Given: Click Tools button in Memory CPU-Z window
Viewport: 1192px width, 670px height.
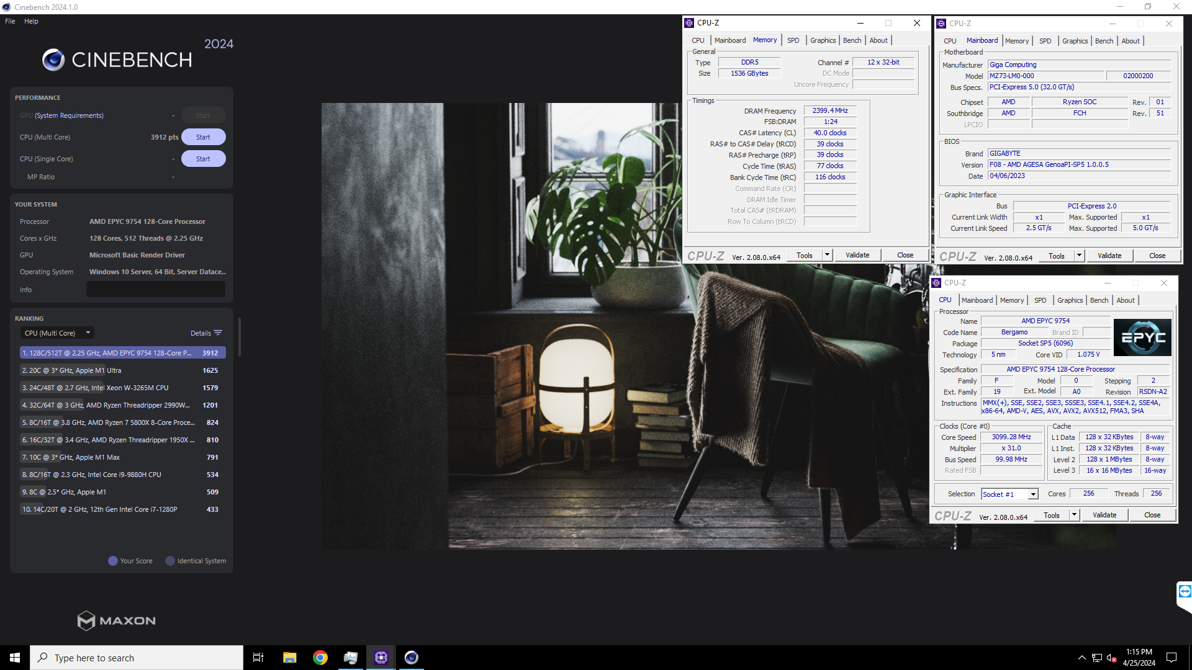Looking at the screenshot, I should [x=805, y=256].
